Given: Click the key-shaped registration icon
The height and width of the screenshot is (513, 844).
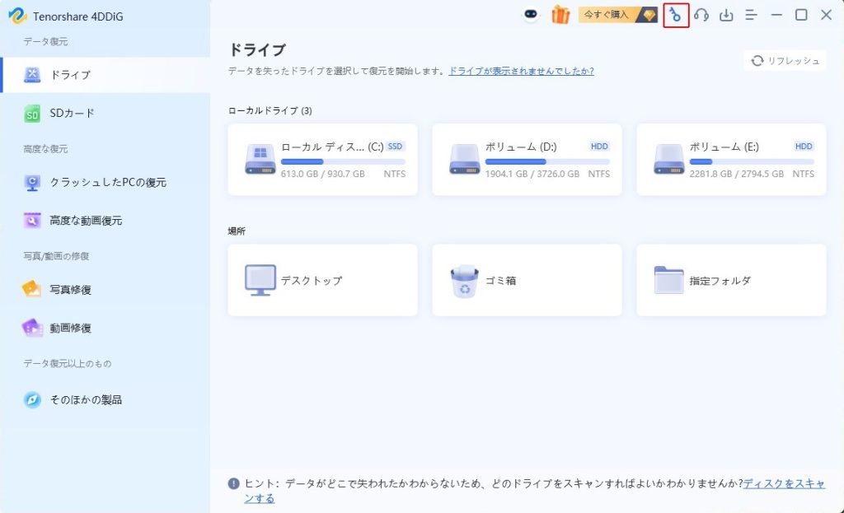Looking at the screenshot, I should pyautogui.click(x=676, y=15).
